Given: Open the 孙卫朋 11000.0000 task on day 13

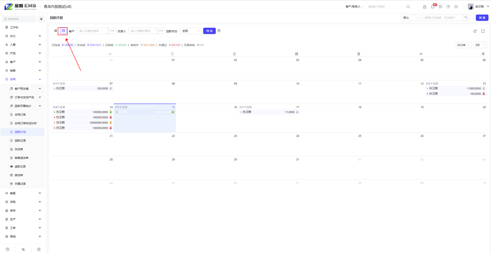Looking at the screenshot, I should tap(456, 88).
